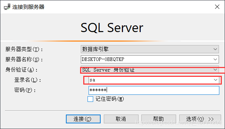
Task: Click the 密码(P) label
Action: 25,90
